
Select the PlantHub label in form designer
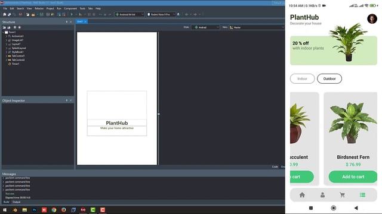[117, 123]
